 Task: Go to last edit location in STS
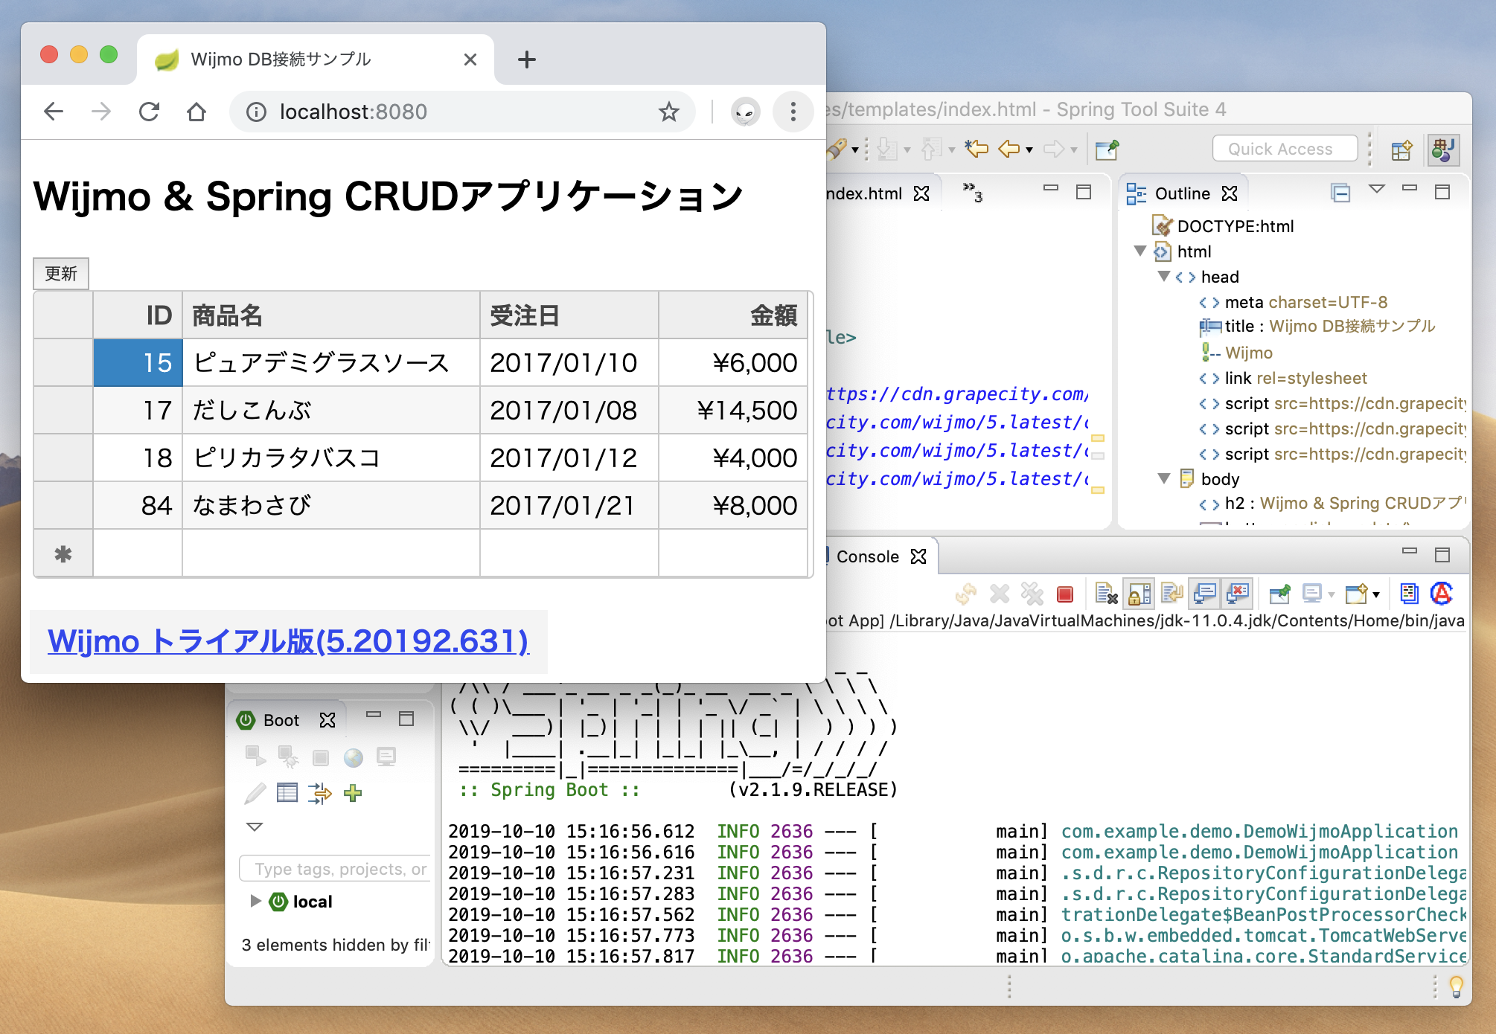[x=976, y=149]
